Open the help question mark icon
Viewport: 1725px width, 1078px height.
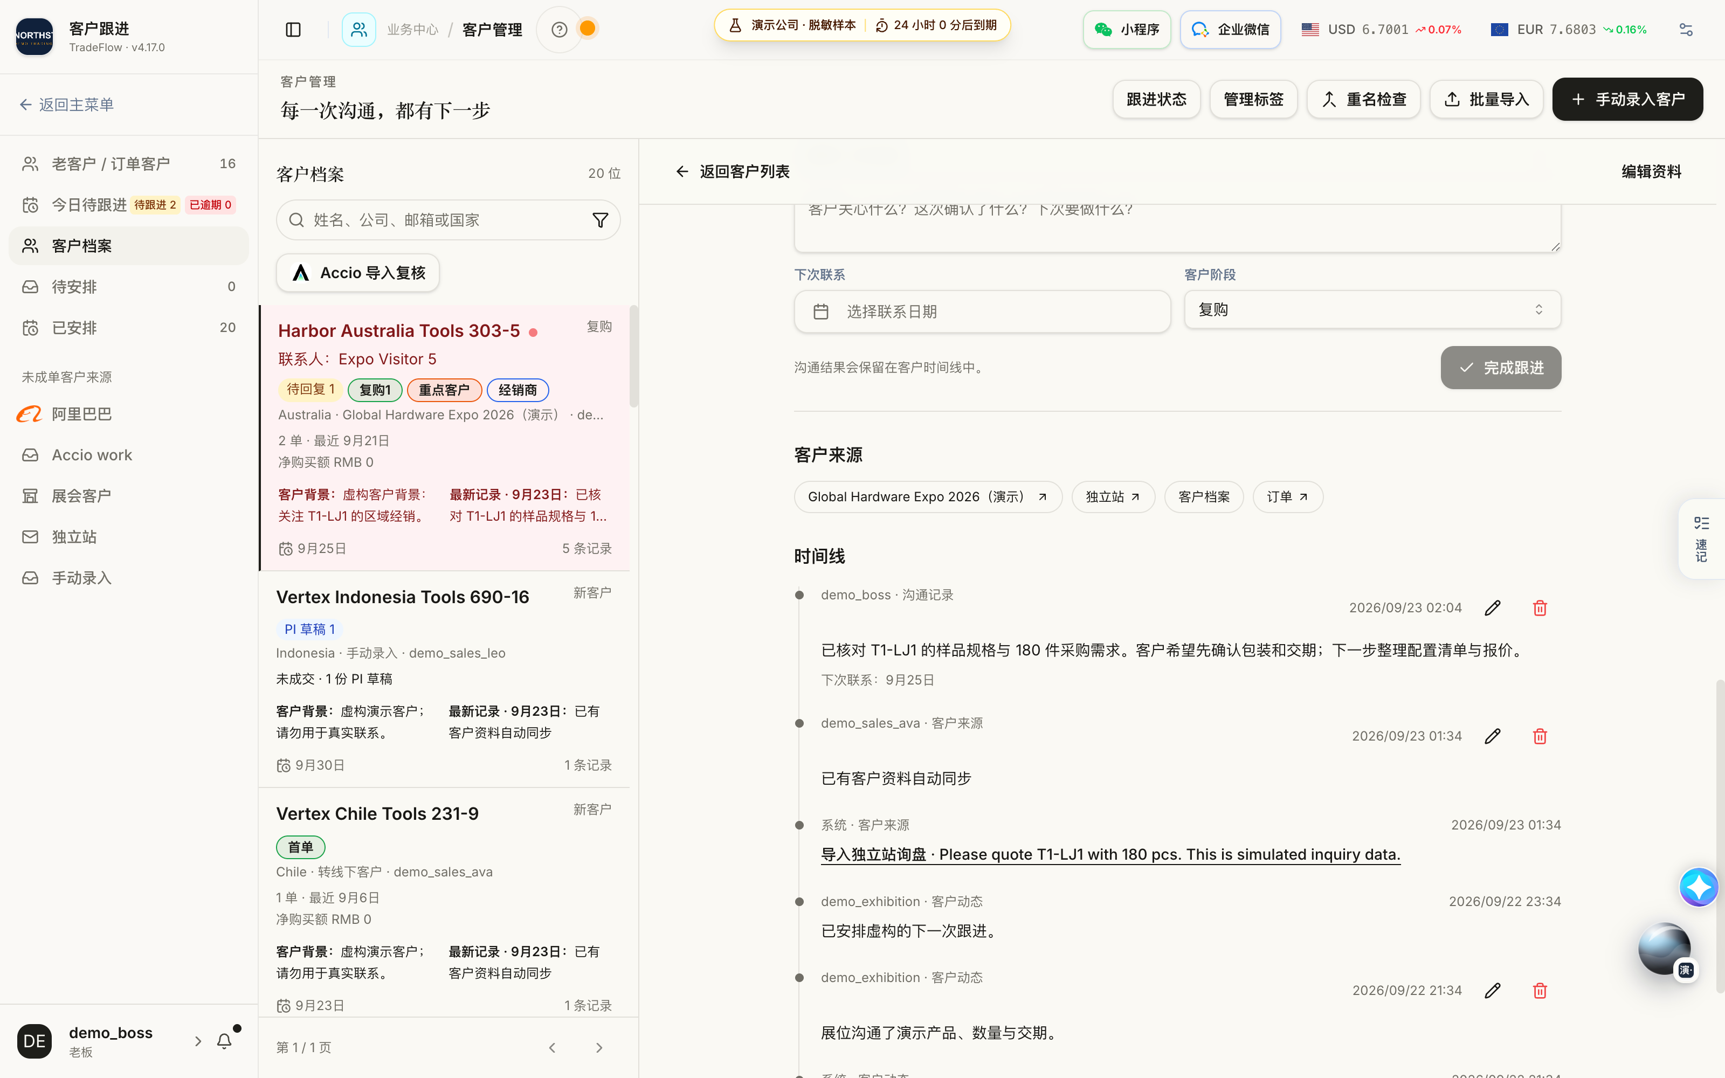pyautogui.click(x=560, y=29)
